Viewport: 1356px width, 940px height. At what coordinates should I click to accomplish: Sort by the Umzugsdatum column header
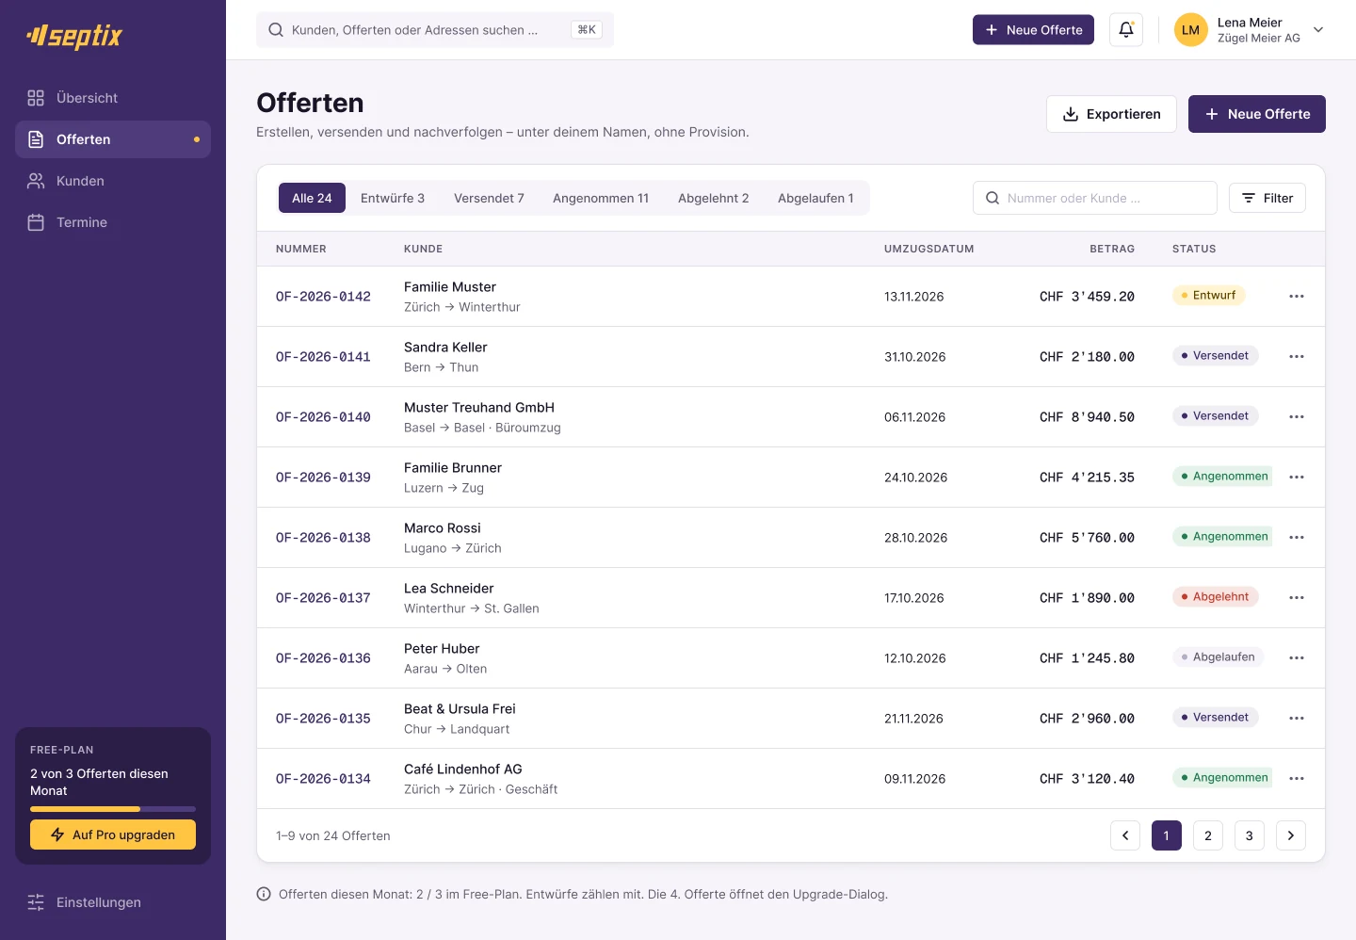click(928, 249)
